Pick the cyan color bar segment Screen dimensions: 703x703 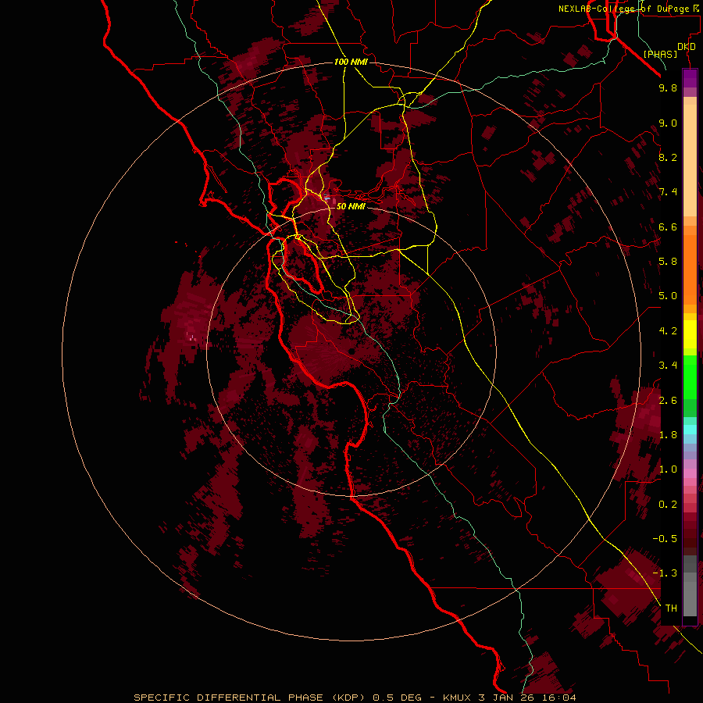[x=690, y=430]
